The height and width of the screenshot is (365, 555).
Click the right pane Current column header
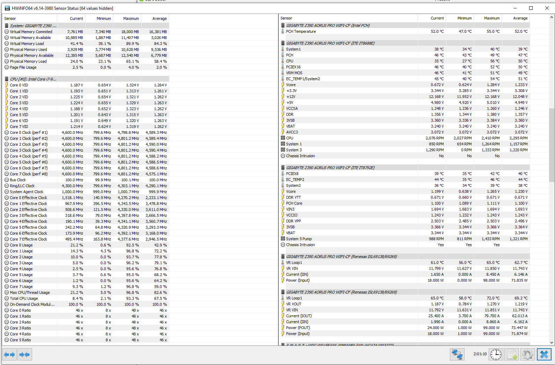pos(432,18)
